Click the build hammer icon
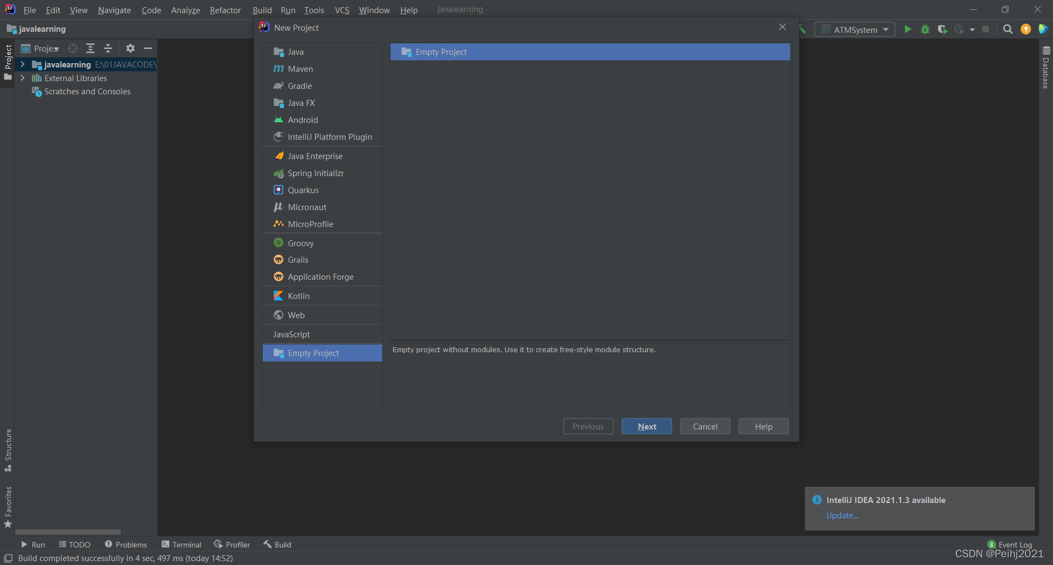 click(803, 29)
